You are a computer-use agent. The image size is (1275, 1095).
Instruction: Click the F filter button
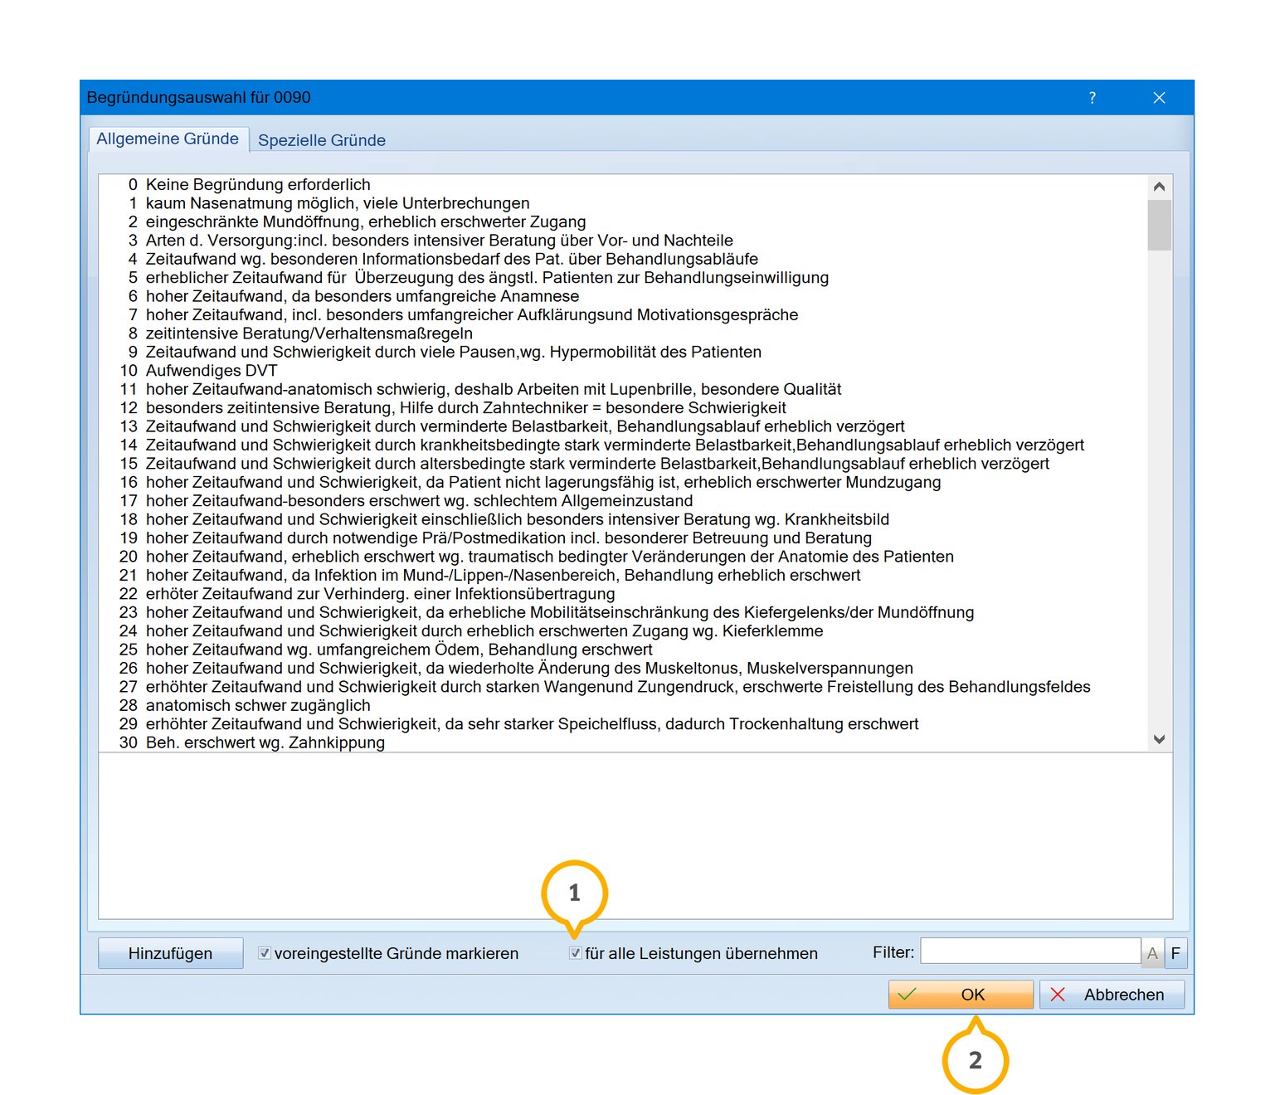1175,953
